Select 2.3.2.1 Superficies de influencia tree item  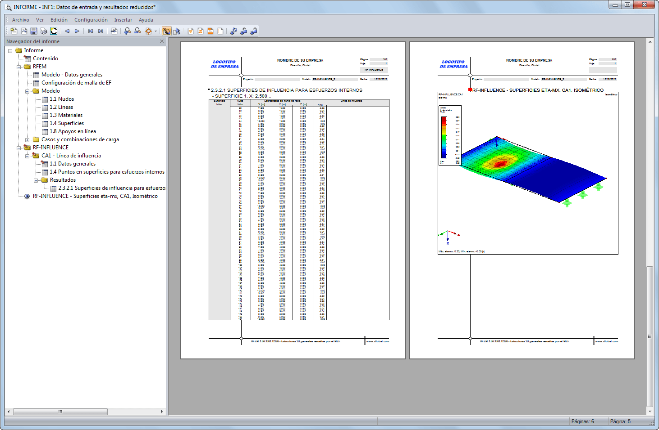tap(112, 188)
